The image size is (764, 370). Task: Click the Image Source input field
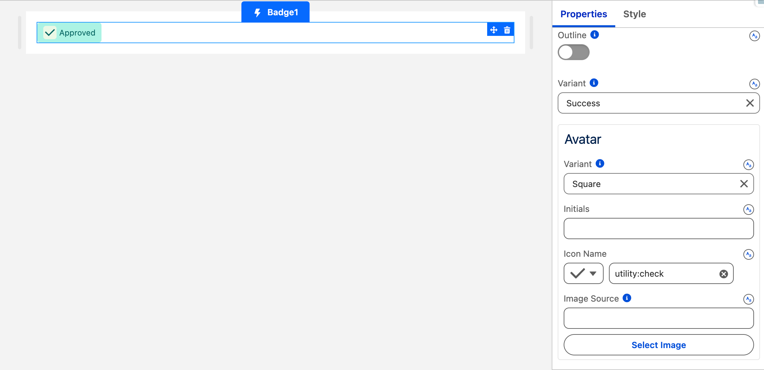pyautogui.click(x=659, y=318)
